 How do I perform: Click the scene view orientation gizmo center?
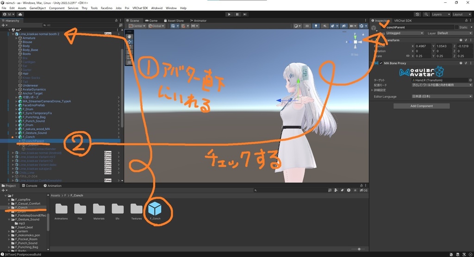[x=355, y=42]
